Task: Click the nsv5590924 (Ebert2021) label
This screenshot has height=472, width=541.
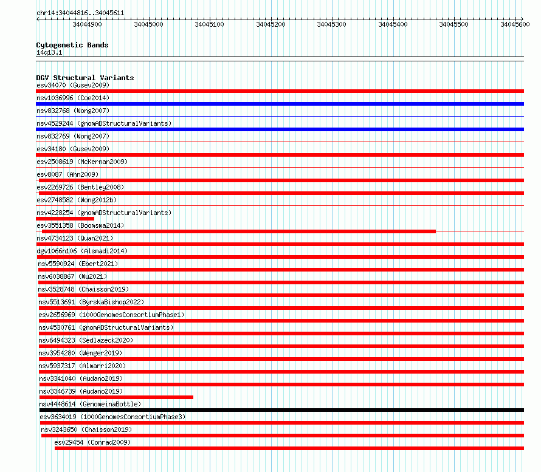Action: [78, 264]
